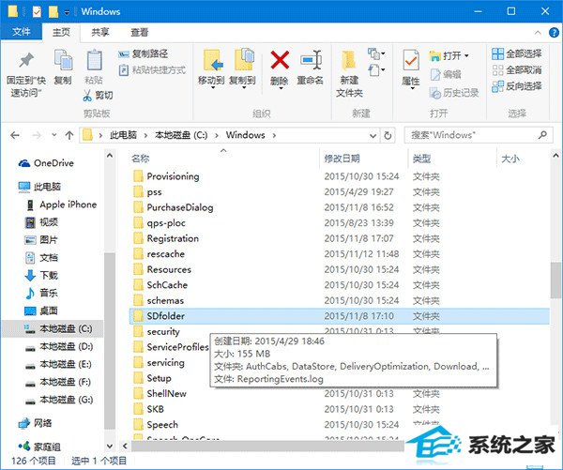Click the blue Help question mark icon
The image size is (563, 470).
[x=554, y=33]
